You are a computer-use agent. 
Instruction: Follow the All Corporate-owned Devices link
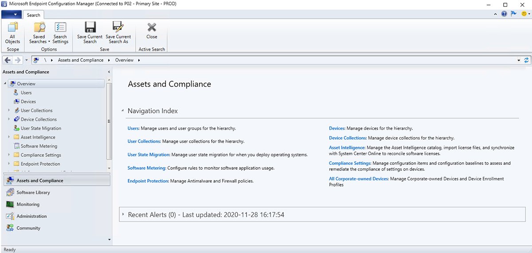[359, 179]
